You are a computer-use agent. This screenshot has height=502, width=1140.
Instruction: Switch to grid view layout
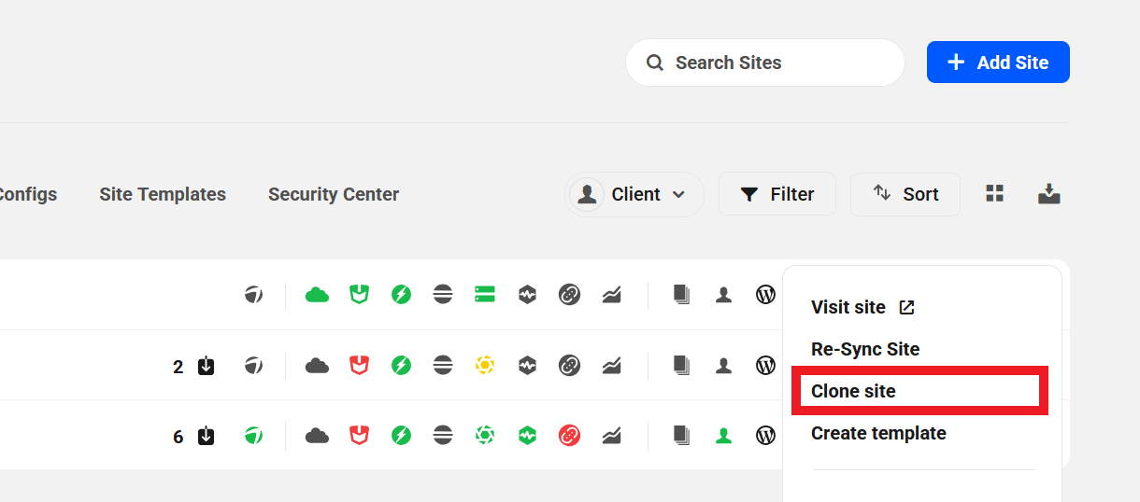[x=995, y=194]
